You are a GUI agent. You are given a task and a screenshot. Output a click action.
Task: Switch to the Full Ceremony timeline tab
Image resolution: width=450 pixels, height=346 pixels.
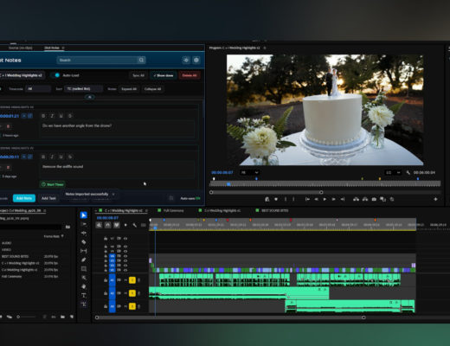click(173, 210)
